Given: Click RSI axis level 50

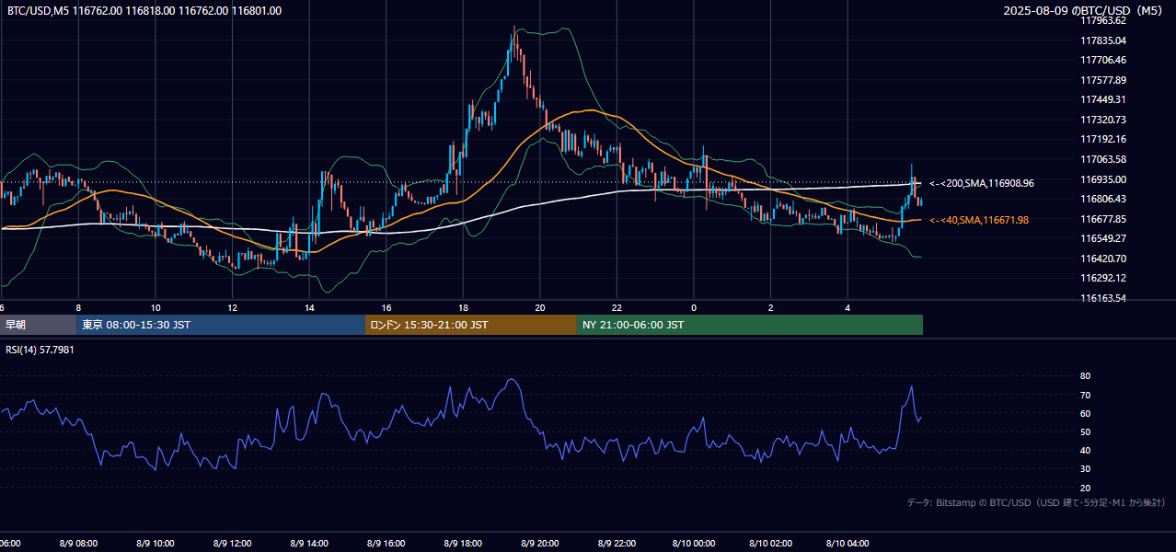Looking at the screenshot, I should (x=1086, y=431).
